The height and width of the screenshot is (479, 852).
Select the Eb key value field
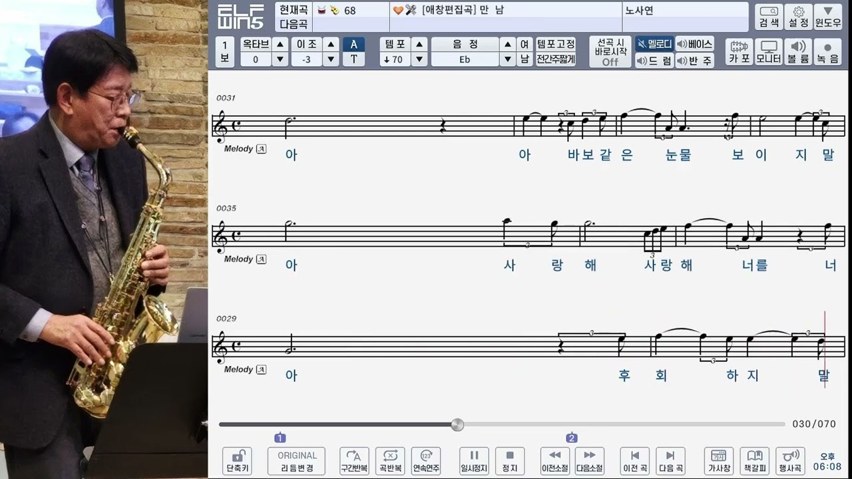pyautogui.click(x=465, y=59)
